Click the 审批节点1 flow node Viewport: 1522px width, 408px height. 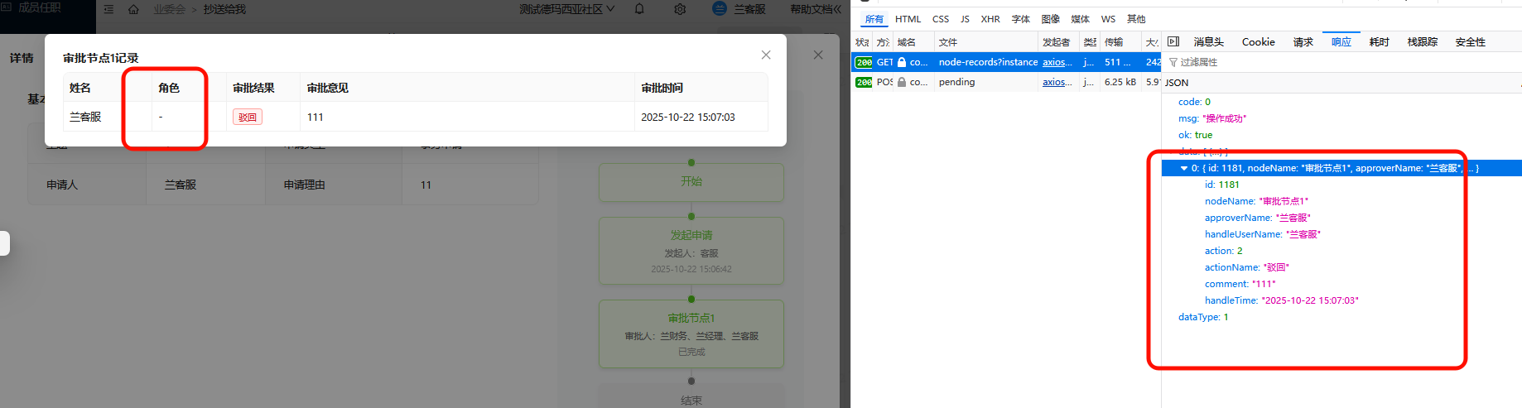691,334
